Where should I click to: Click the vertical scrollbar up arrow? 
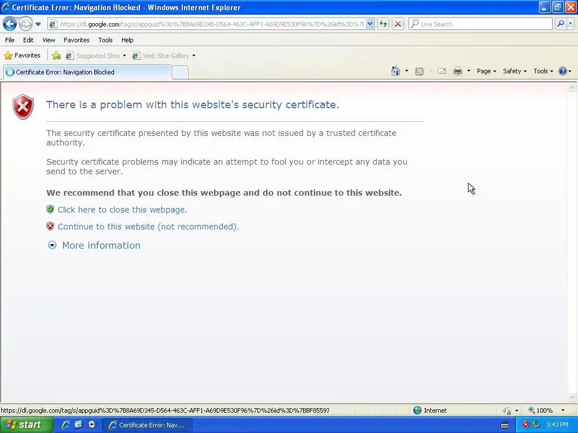click(x=572, y=87)
